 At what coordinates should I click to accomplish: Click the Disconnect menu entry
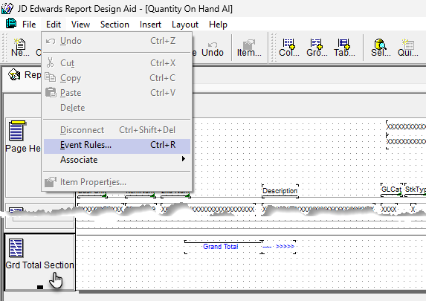(117, 130)
